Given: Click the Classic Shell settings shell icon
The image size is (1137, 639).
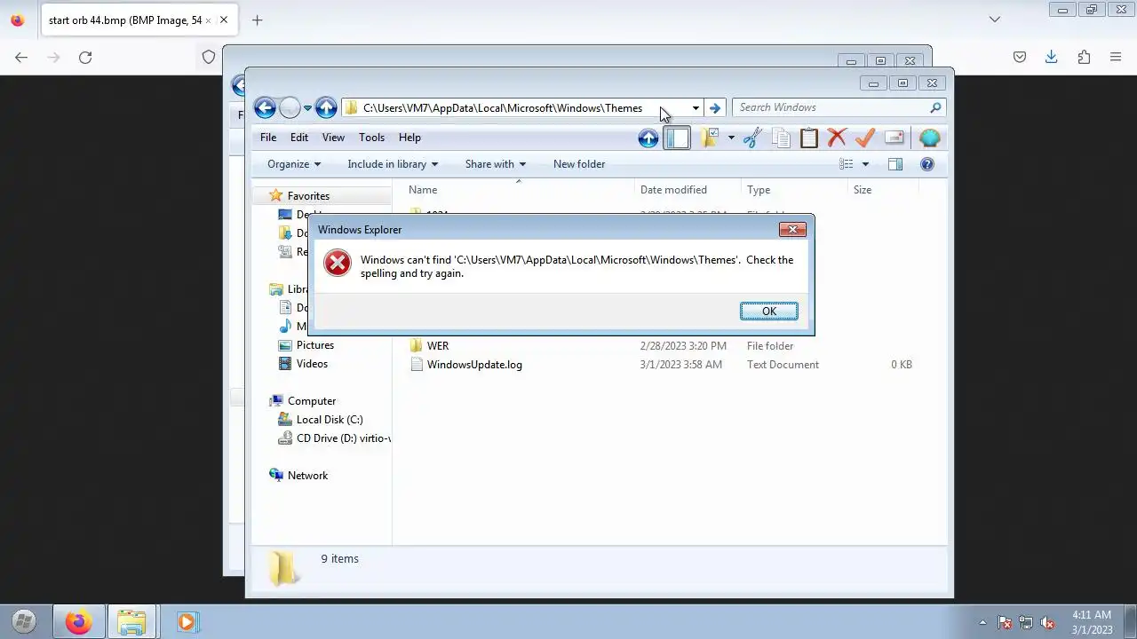Looking at the screenshot, I should click(x=929, y=138).
